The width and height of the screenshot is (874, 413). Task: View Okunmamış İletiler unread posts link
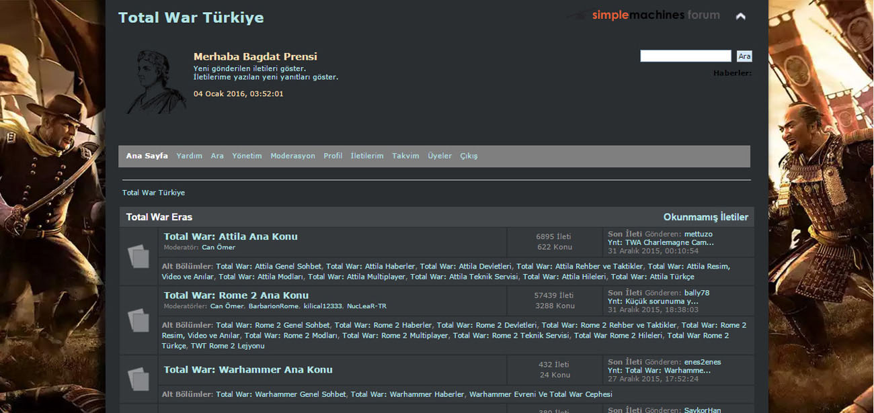(x=706, y=217)
